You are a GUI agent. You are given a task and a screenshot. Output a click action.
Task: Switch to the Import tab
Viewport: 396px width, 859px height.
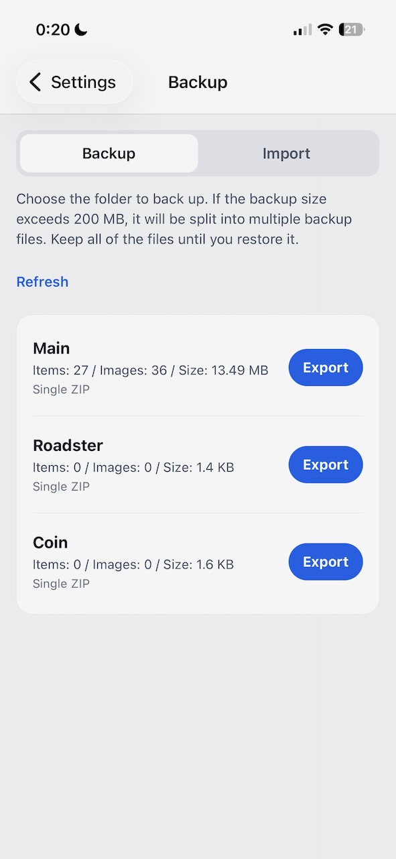(287, 153)
